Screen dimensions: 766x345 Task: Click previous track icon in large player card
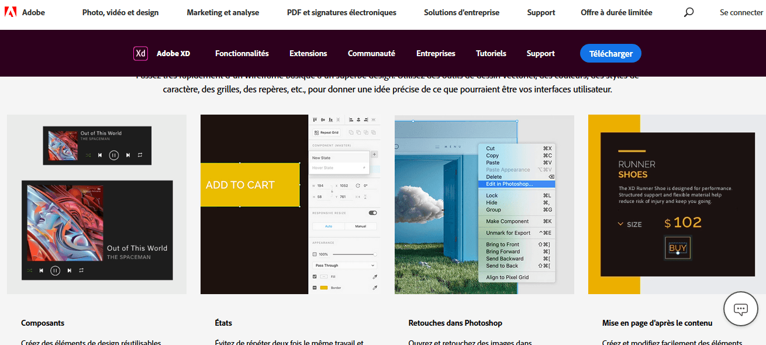41,270
